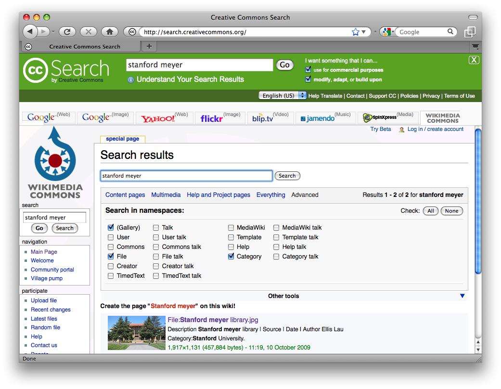Open the Everything search profile link
The width and height of the screenshot is (501, 389).
[x=270, y=194]
